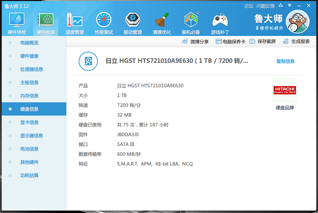Viewport: 318px width, 213px height.
Task: Select 主板信息 in the sidebar
Action: [34, 82]
